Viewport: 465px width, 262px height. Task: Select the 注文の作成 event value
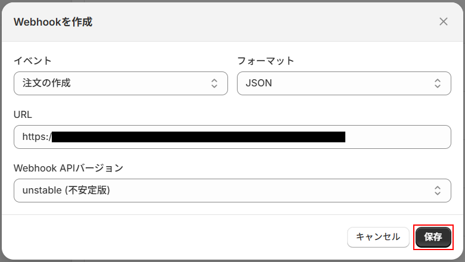point(46,83)
